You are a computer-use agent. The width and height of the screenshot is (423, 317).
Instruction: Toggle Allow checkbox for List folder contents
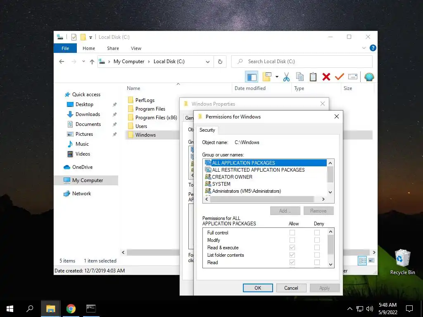tap(292, 255)
